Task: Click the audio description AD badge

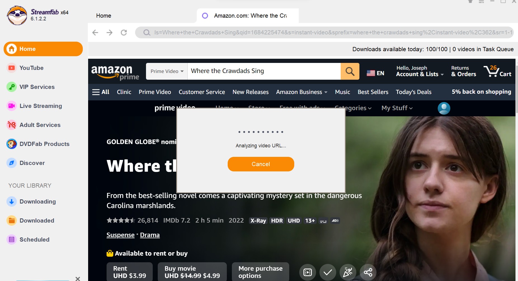Action: pos(335,221)
